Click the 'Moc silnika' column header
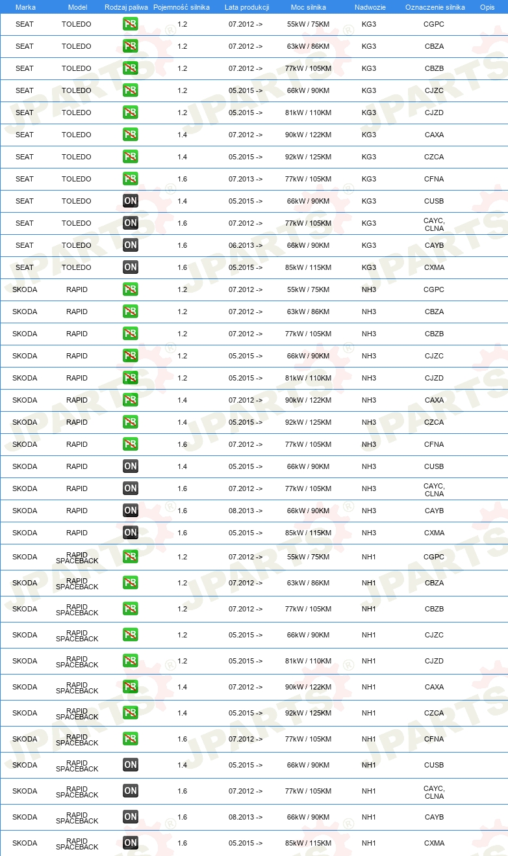508x856 pixels. tap(309, 7)
